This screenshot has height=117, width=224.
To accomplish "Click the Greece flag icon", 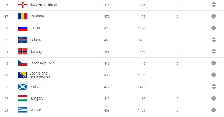I will point(23,110).
